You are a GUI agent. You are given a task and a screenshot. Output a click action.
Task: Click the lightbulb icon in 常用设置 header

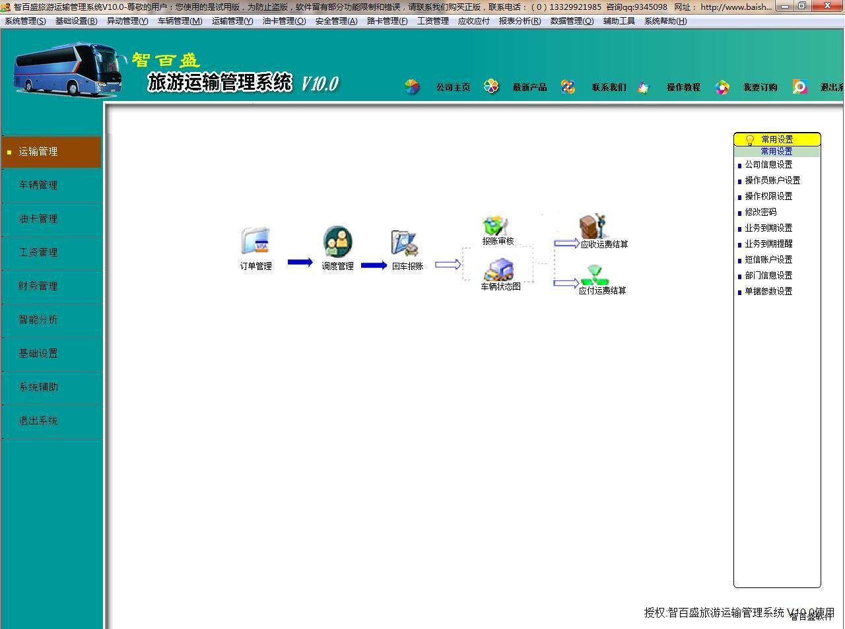point(749,140)
